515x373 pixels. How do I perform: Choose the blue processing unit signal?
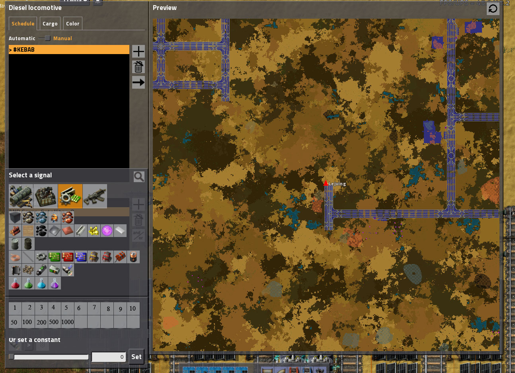(81, 257)
